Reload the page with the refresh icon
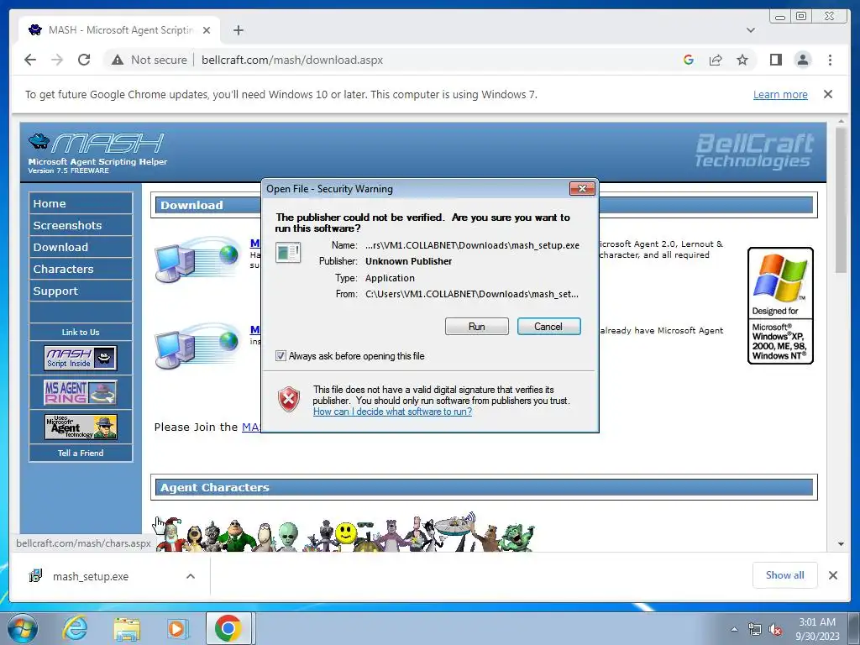 pyautogui.click(x=84, y=60)
